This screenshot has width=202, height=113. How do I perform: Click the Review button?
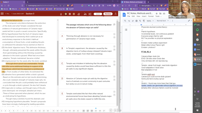pyautogui.click(x=108, y=14)
